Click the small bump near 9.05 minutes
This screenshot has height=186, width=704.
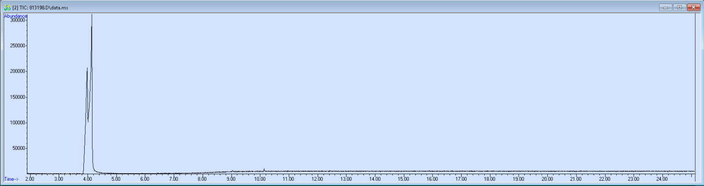coord(232,171)
